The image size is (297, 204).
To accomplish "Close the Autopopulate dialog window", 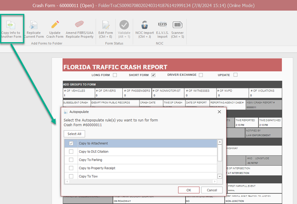I will (219, 112).
